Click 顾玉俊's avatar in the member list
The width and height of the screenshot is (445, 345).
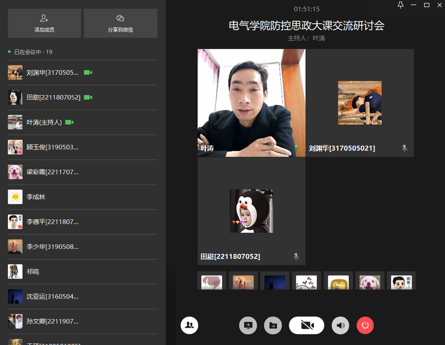coord(15,147)
